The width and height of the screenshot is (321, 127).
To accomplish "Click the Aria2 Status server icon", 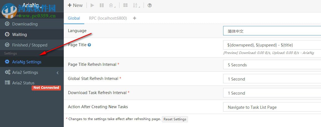I will [x=7, y=82].
